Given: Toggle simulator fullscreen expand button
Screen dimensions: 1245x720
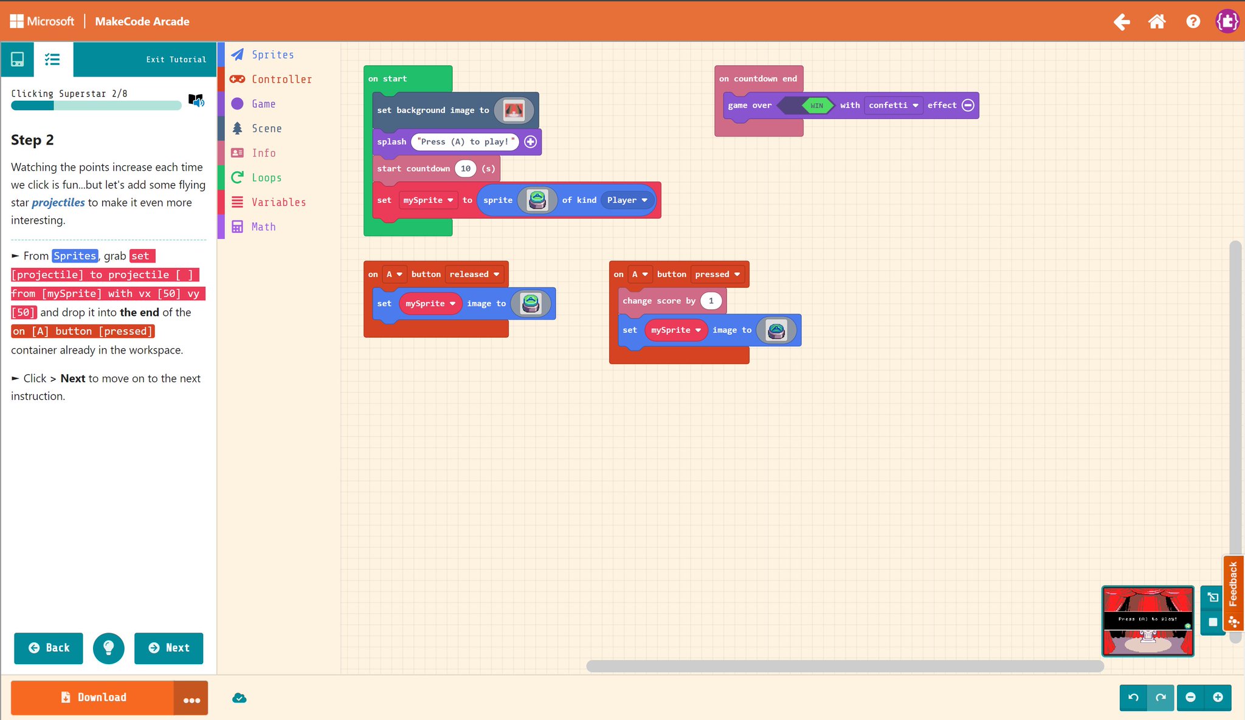Looking at the screenshot, I should pos(1212,597).
